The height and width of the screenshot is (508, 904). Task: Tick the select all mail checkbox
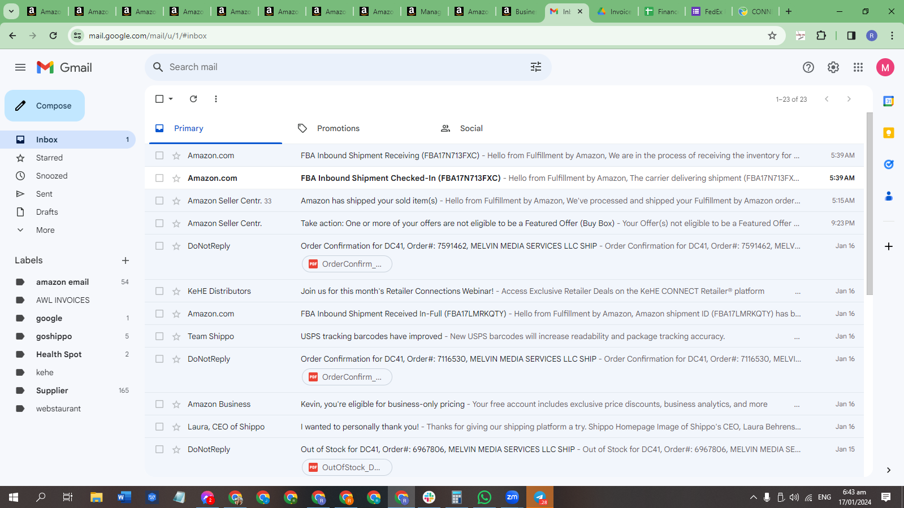pyautogui.click(x=159, y=99)
